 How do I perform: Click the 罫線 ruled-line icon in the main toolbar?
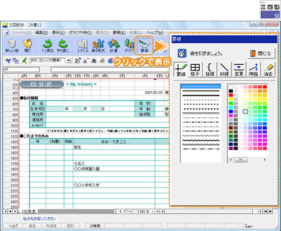(x=144, y=45)
